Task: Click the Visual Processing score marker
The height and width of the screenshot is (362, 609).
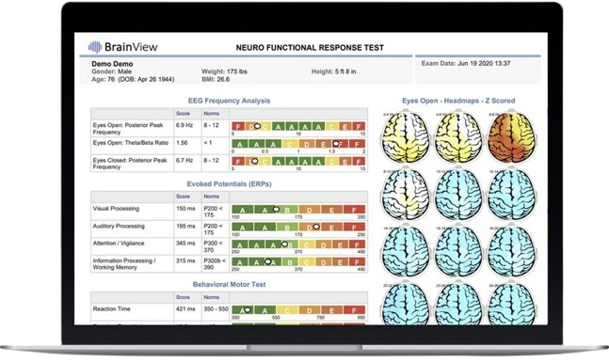Action: [276, 209]
